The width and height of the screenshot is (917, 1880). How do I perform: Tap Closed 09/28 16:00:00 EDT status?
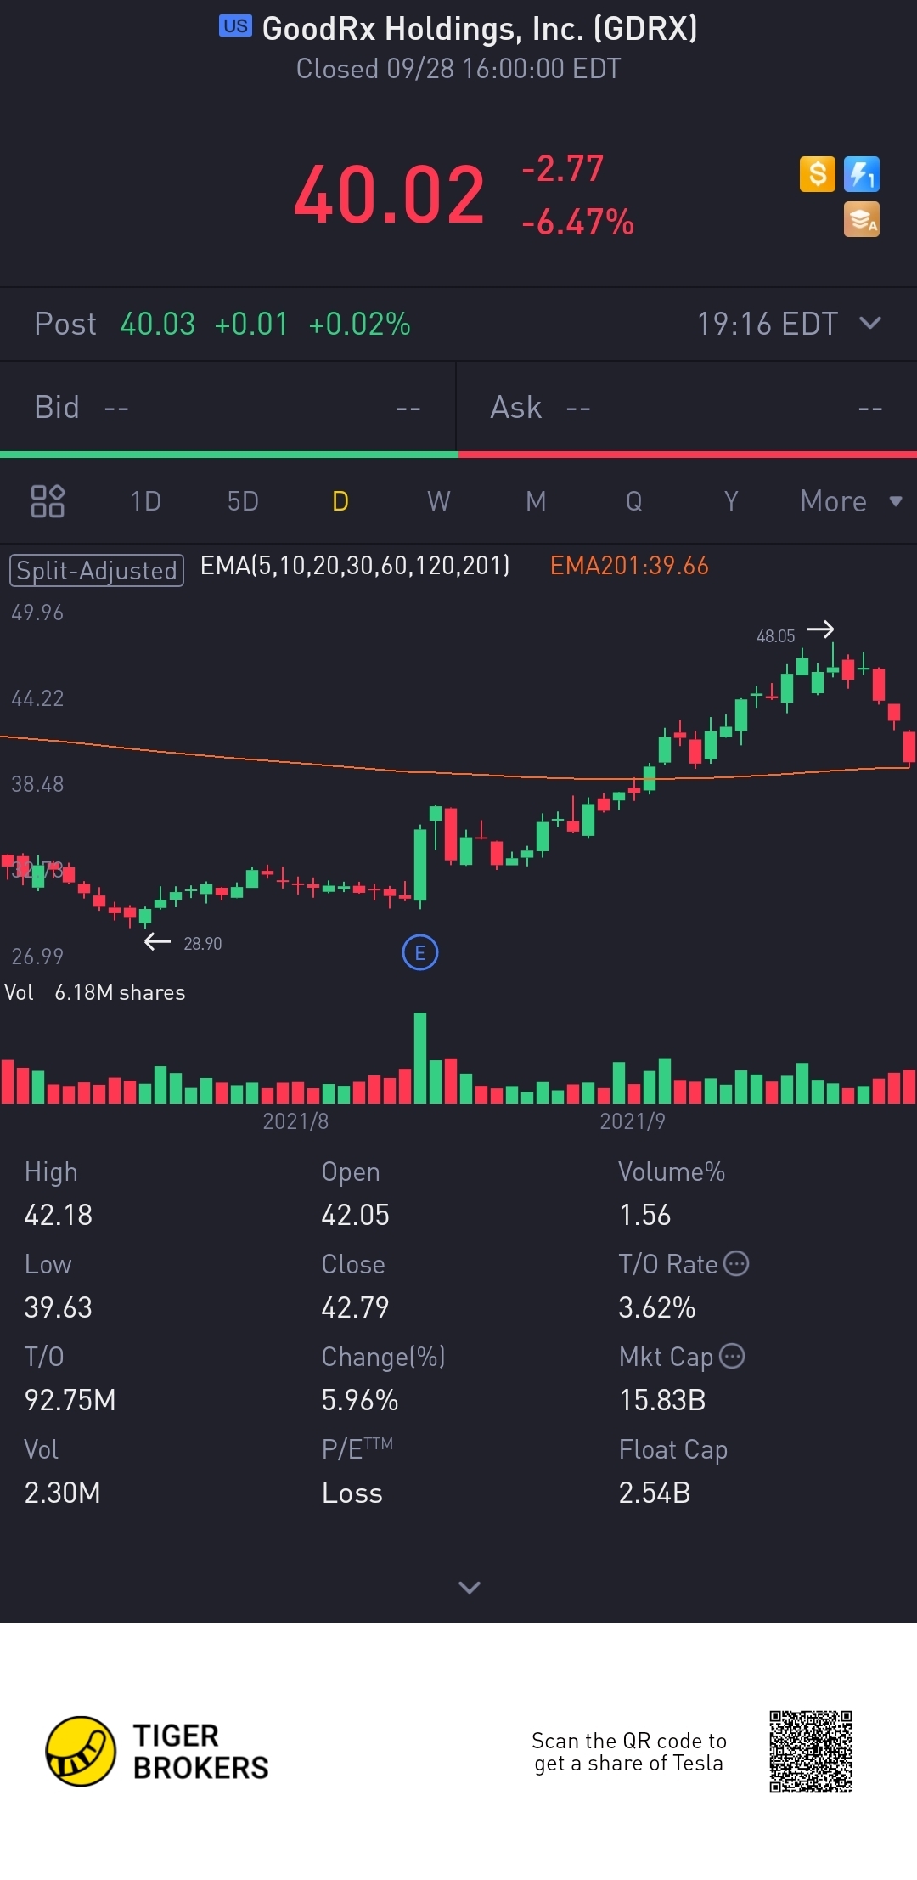pyautogui.click(x=458, y=69)
